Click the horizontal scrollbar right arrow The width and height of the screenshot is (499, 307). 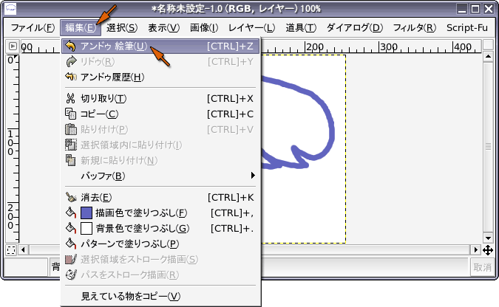(475, 250)
